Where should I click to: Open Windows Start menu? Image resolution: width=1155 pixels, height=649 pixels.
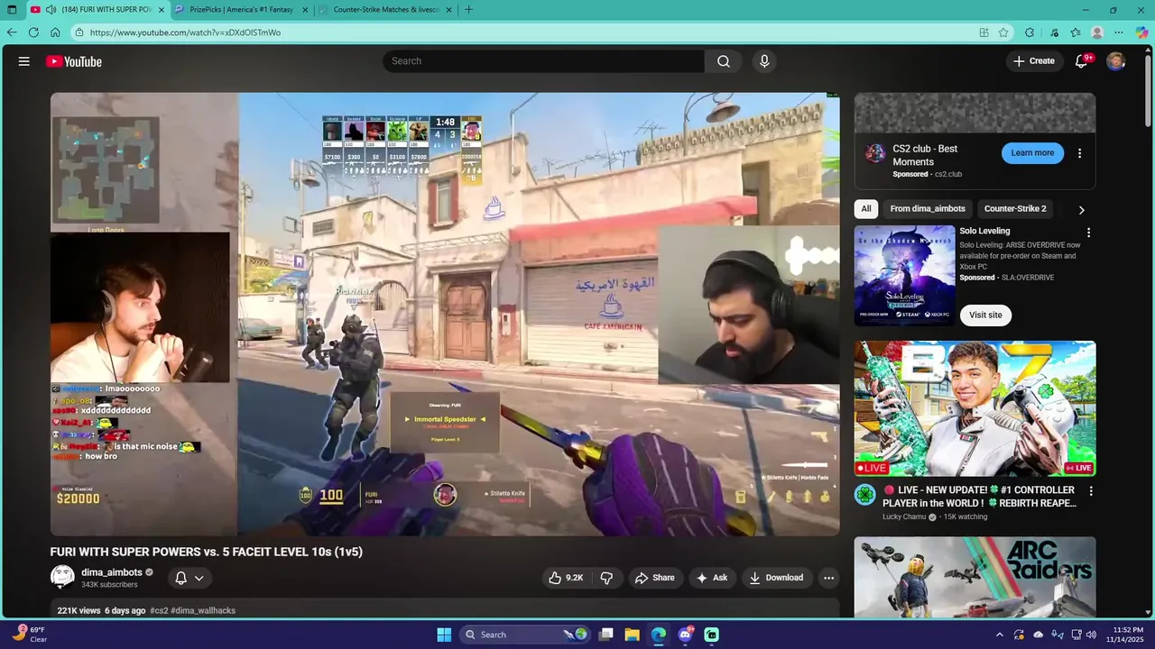[x=444, y=635]
